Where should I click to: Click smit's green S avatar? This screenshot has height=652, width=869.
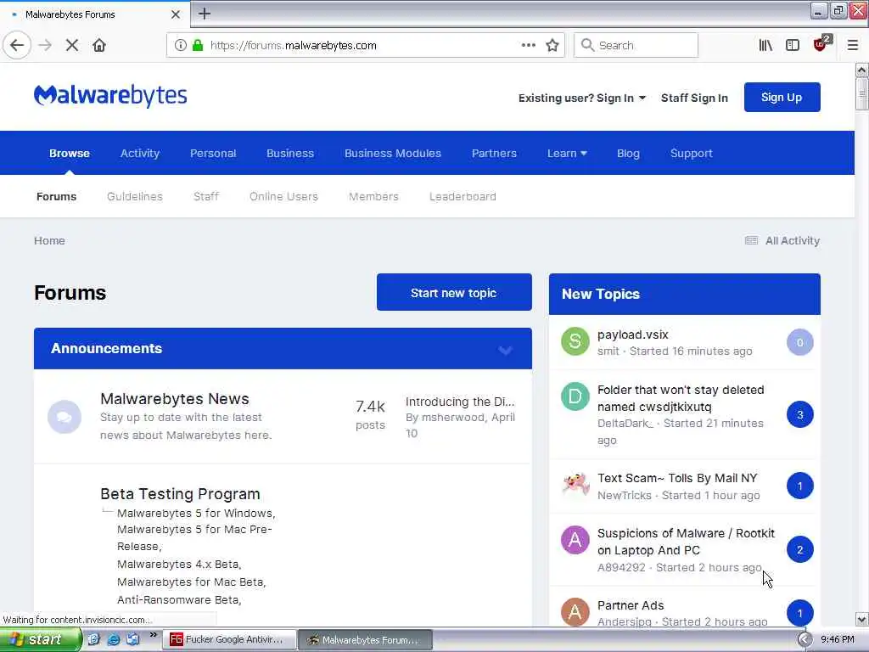click(575, 341)
